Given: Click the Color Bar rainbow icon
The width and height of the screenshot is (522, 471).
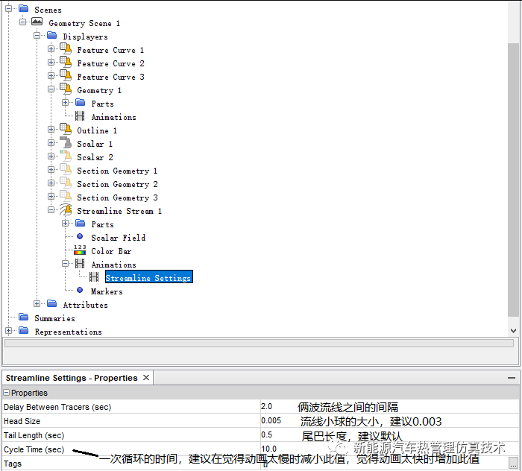Looking at the screenshot, I should (x=80, y=250).
